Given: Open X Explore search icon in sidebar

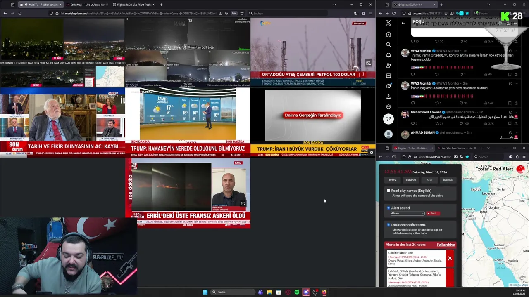Looking at the screenshot, I should 388,45.
